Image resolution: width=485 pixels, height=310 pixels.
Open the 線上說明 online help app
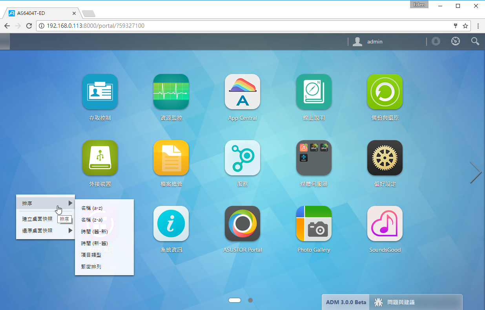(x=314, y=92)
